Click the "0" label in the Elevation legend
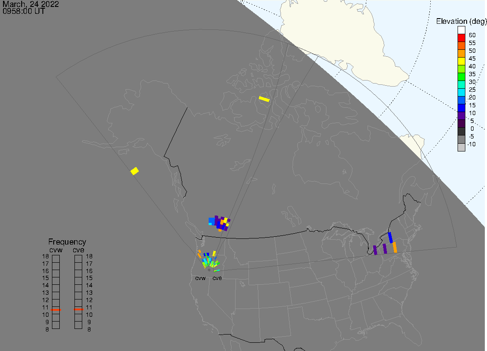Image resolution: width=487 pixels, height=351 pixels. (x=472, y=129)
